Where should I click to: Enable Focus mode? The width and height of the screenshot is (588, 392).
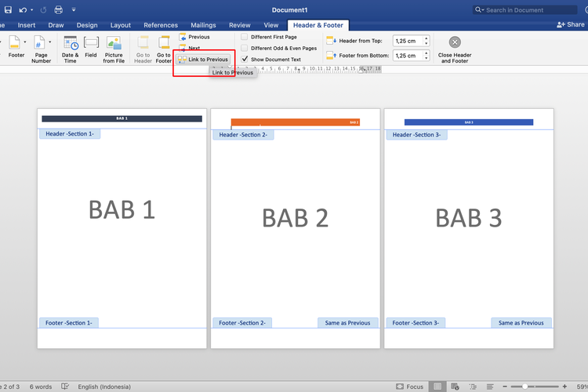[409, 387]
